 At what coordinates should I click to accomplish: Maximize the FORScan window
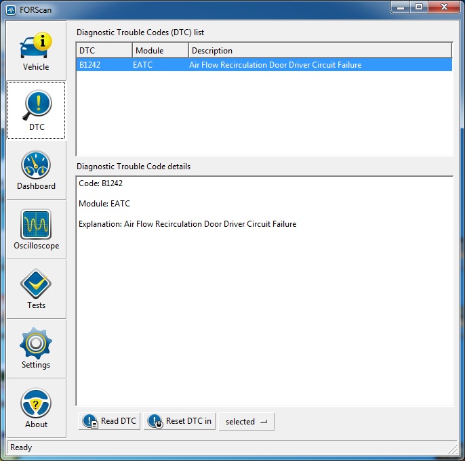(419, 7)
